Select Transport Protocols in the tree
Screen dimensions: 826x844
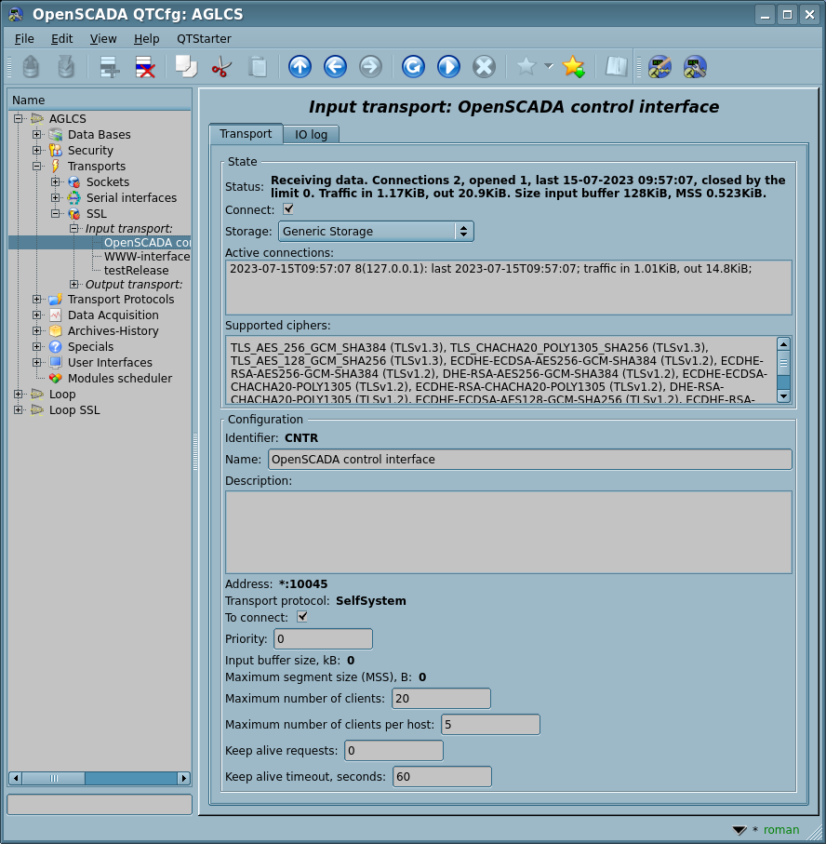click(x=121, y=300)
